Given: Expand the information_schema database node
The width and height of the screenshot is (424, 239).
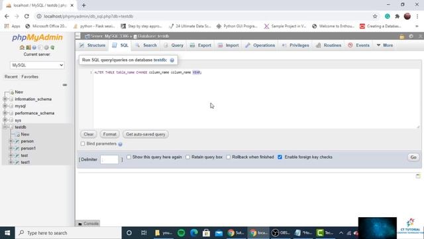Looking at the screenshot, I should (x=5, y=99).
